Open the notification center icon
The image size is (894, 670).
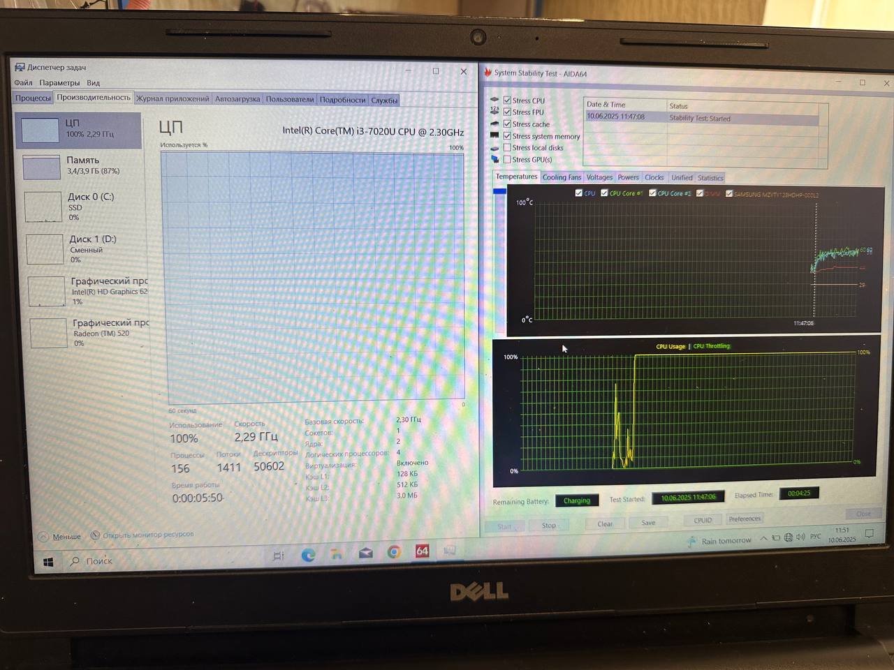coord(870,534)
